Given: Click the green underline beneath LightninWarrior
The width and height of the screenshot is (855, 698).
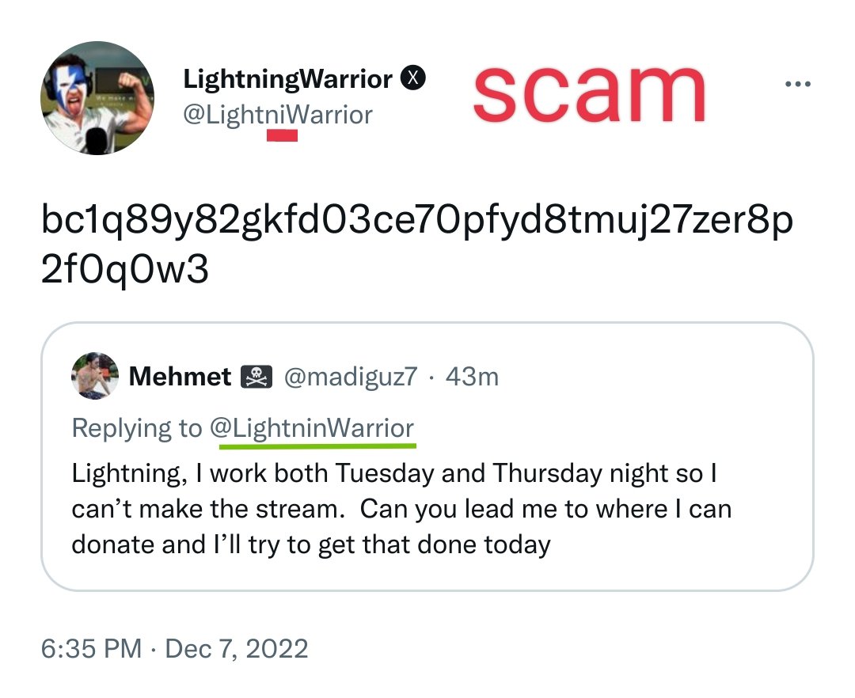Looking at the screenshot, I should click(x=317, y=446).
